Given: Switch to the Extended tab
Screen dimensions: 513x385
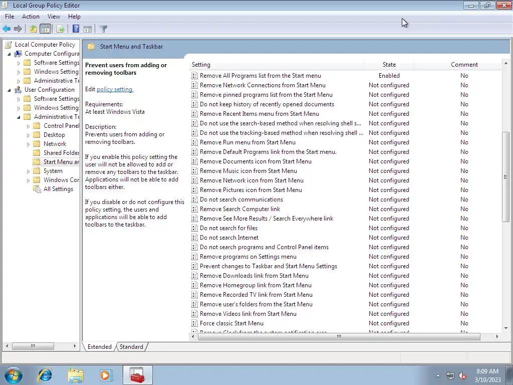Looking at the screenshot, I should click(100, 347).
